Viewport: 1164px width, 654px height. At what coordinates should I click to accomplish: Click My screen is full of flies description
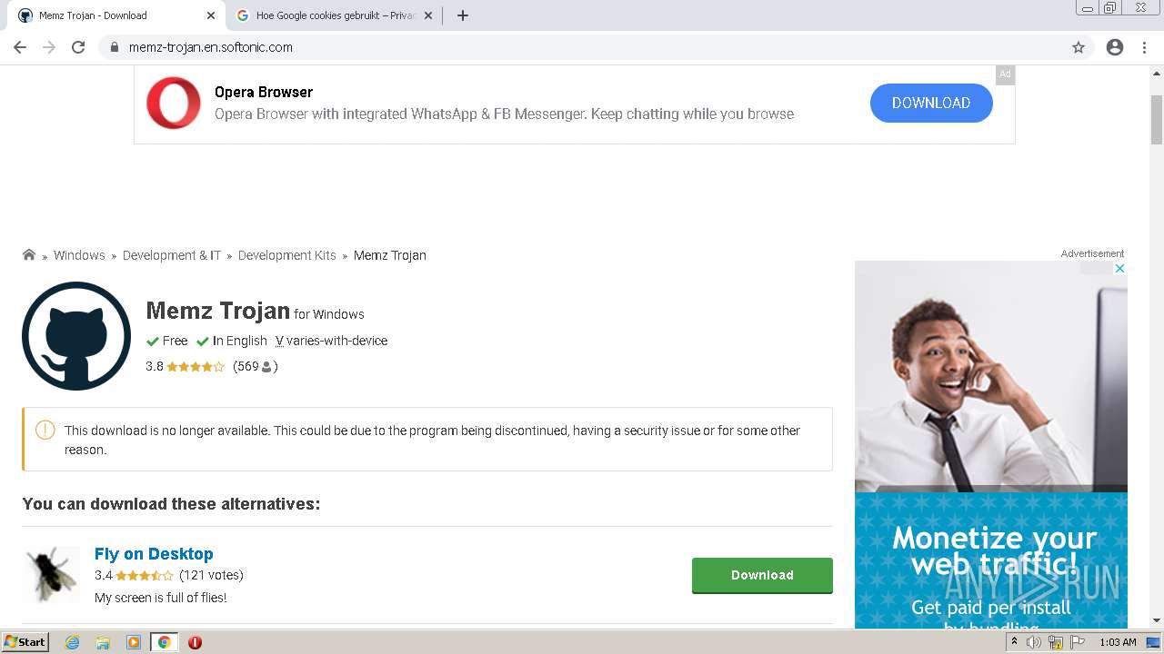pos(161,598)
